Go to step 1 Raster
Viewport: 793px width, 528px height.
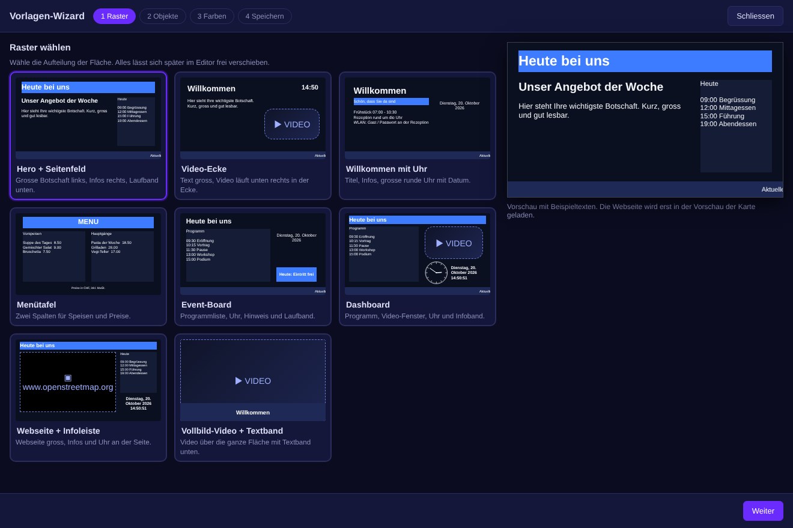coord(114,16)
